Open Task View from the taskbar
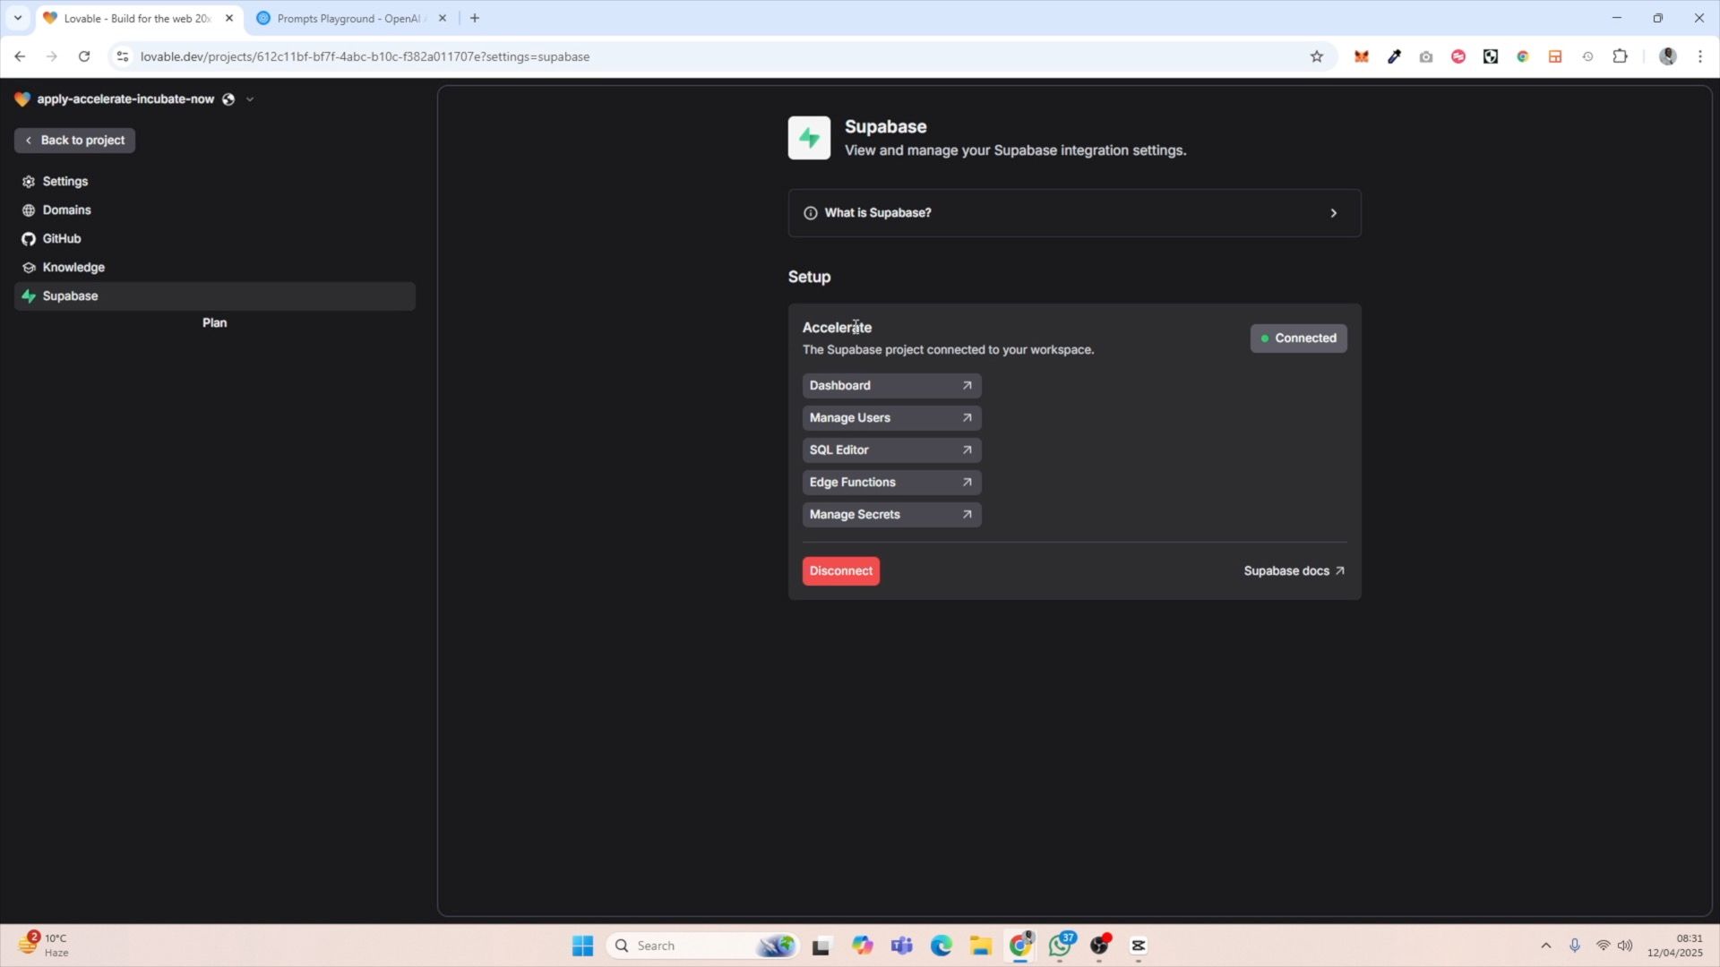 (821, 946)
